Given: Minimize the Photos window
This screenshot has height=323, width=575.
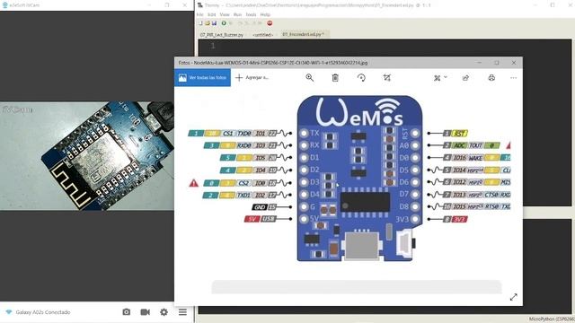Looking at the screenshot, I should 479,63.
